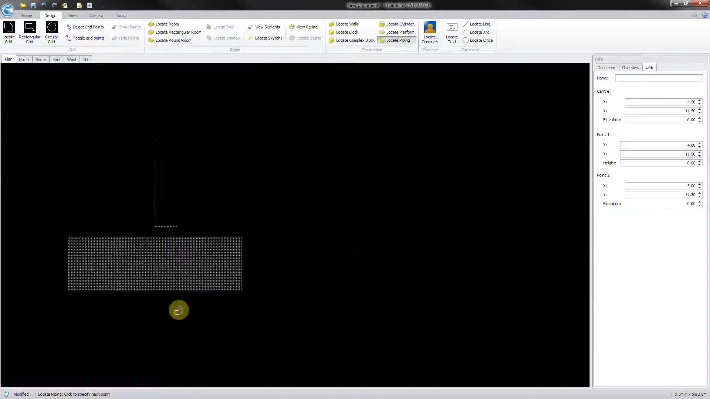This screenshot has width=710, height=399.
Task: Toggle grid points in the Grid group
Action: 85,38
